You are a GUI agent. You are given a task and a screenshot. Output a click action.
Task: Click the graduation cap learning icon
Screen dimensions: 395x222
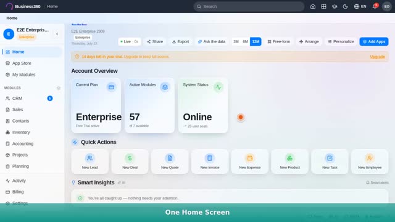click(335, 7)
